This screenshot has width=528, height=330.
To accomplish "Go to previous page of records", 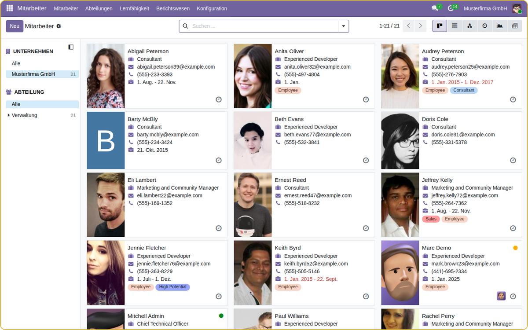I will 409,26.
